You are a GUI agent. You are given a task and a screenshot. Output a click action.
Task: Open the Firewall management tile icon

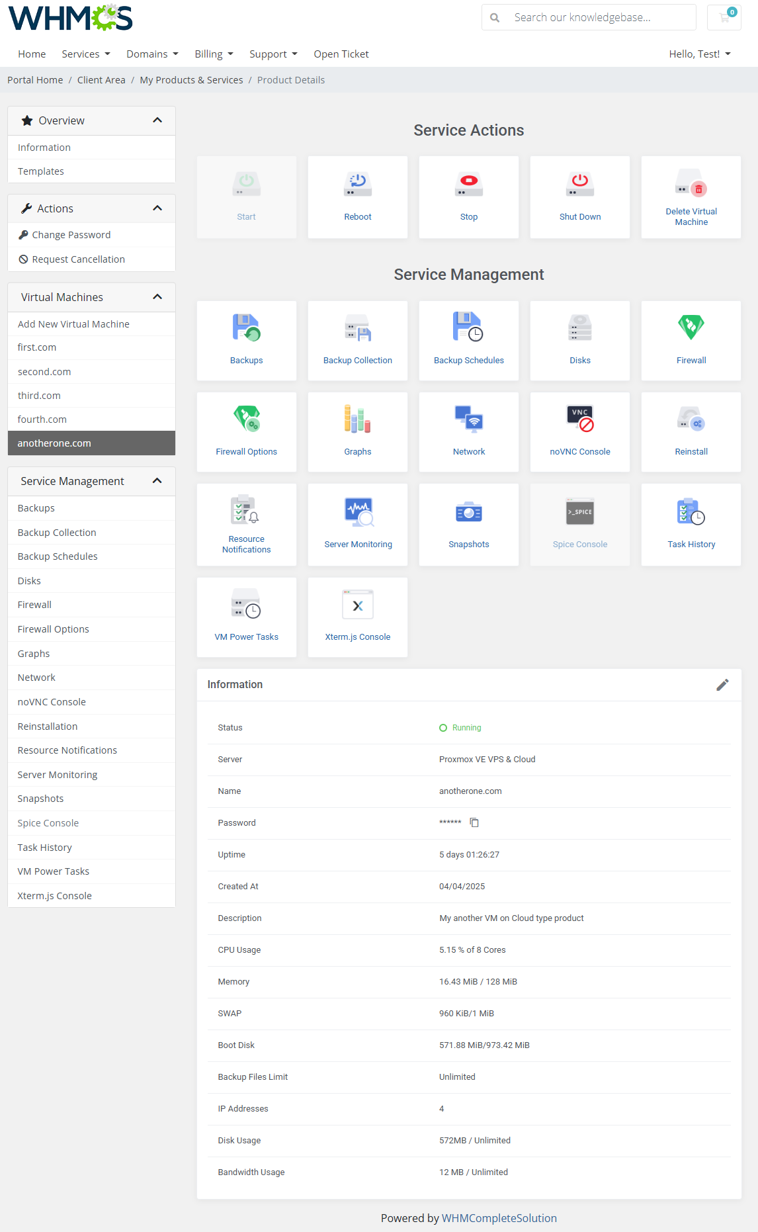691,328
